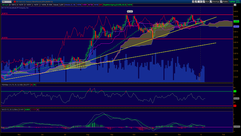The height and width of the screenshot is (136, 241).
Task: Click the small icon at the chart's upper-right corner
Action: (x=235, y=5)
